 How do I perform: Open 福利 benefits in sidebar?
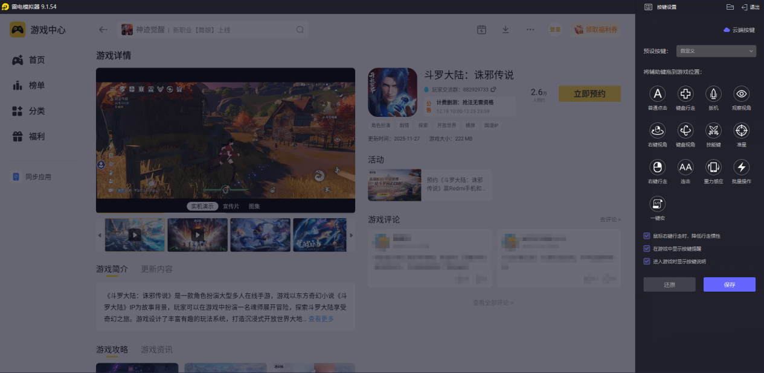click(x=28, y=137)
